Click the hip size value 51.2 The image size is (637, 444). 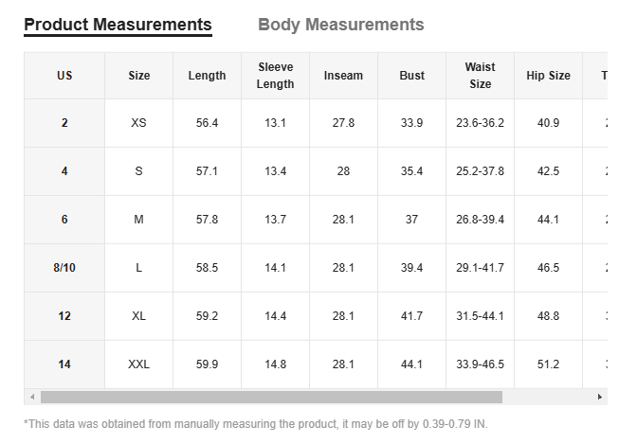coord(548,364)
